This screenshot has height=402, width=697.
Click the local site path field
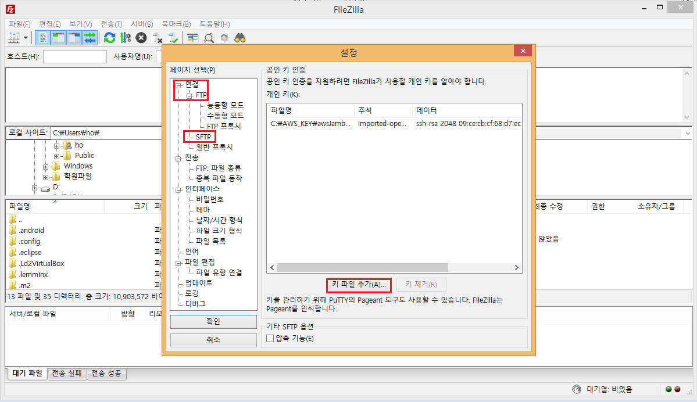point(106,132)
